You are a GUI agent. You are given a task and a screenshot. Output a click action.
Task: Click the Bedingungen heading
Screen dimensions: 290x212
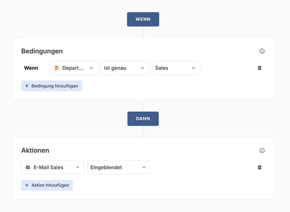pyautogui.click(x=42, y=51)
